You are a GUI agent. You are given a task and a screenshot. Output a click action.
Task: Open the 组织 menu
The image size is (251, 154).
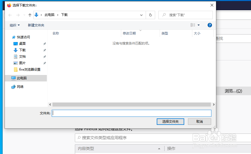click(15, 25)
